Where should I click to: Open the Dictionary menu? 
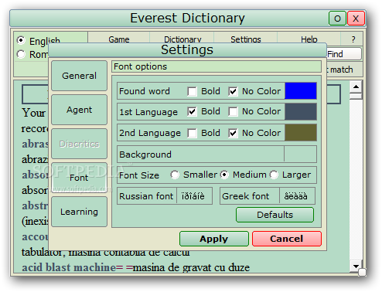pos(182,39)
